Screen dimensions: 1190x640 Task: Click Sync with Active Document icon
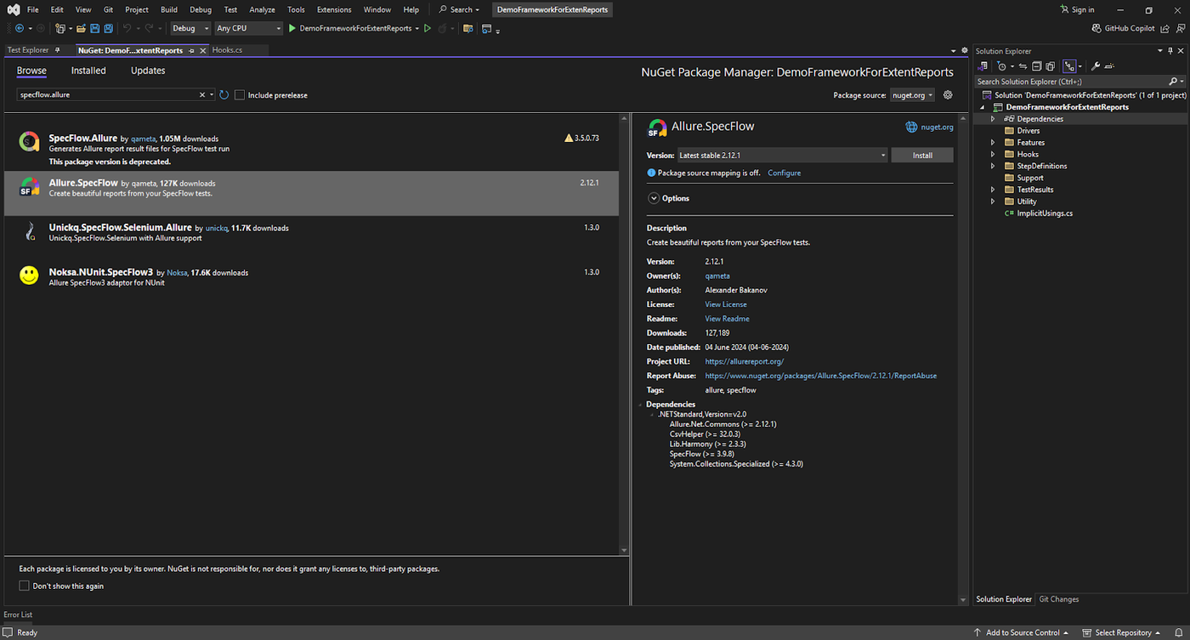click(1023, 66)
